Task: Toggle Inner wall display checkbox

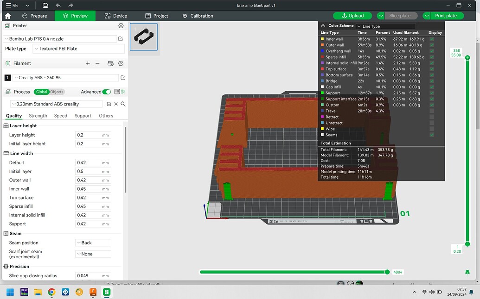Action: coord(432,39)
